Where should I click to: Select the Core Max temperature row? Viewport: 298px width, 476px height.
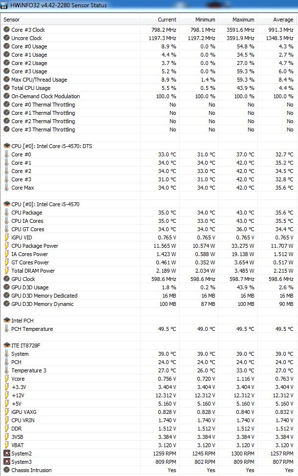(x=22, y=188)
